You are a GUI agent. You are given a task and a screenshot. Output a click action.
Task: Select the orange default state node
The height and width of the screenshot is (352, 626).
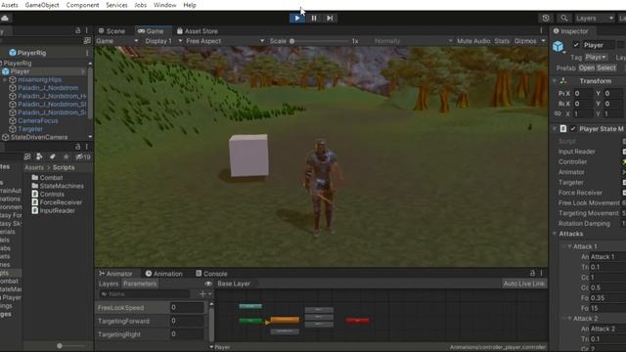(x=285, y=320)
